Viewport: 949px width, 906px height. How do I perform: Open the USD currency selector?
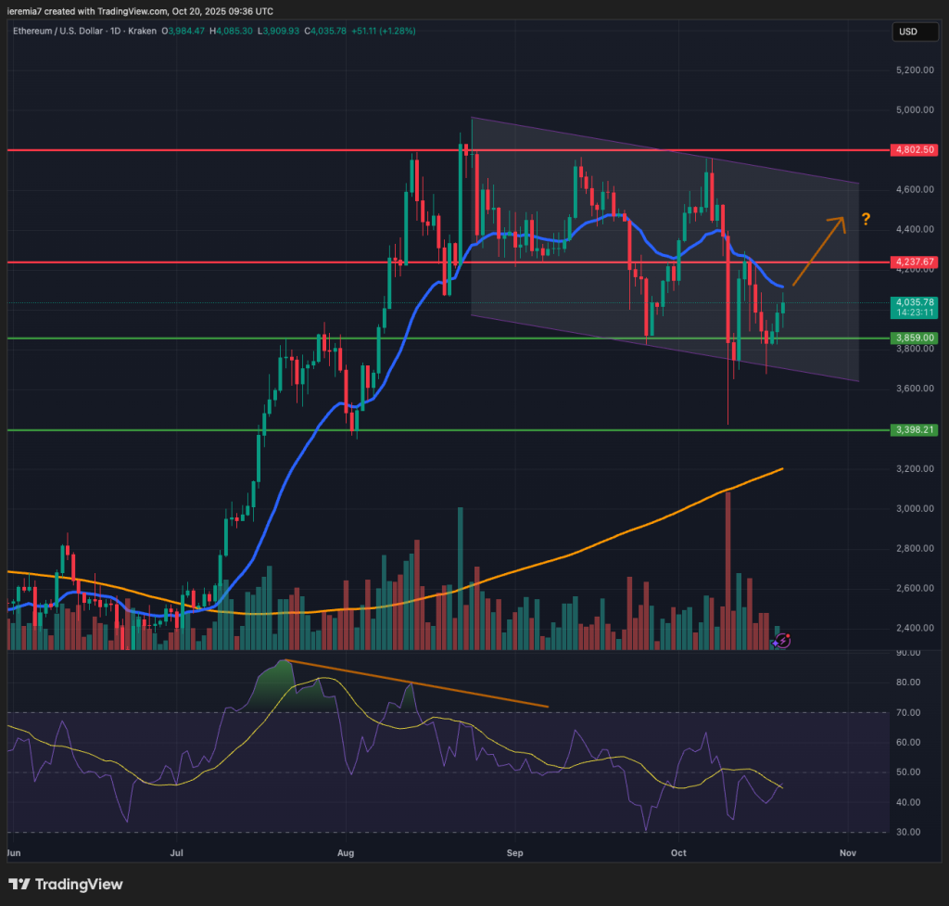(910, 32)
